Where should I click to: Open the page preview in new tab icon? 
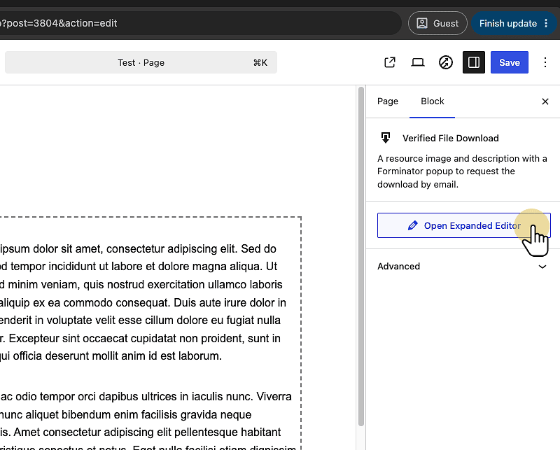(x=390, y=62)
